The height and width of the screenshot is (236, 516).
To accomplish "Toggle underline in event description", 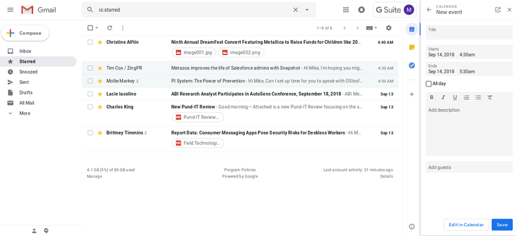I will (x=455, y=97).
